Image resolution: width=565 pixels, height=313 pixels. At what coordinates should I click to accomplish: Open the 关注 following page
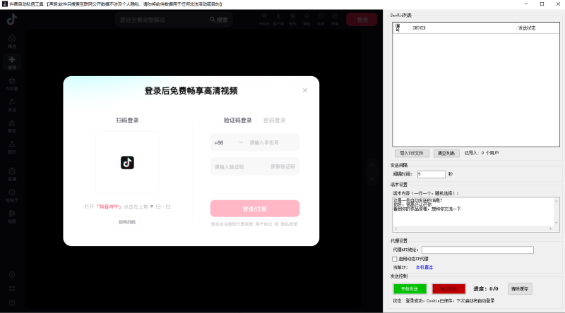tap(12, 105)
